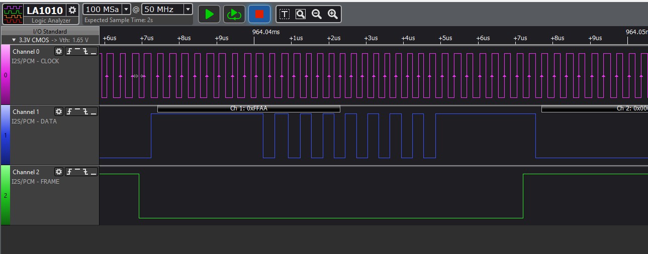This screenshot has height=254, width=648.
Task: Start repeated loop capture
Action: pos(234,14)
